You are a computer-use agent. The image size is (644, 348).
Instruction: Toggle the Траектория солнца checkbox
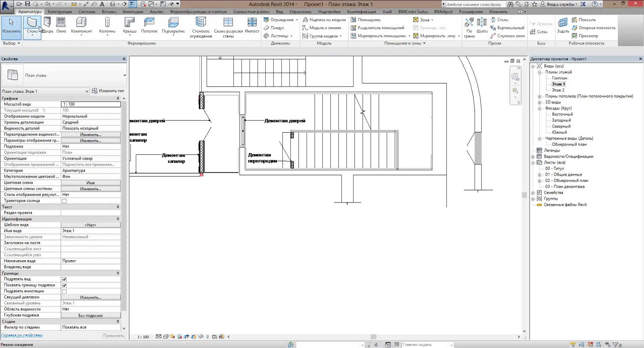point(64,201)
